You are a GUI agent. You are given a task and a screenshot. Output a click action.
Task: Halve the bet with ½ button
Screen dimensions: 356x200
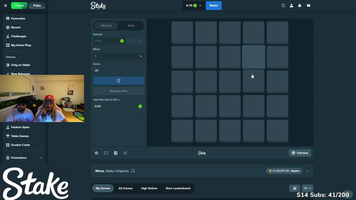(x=130, y=41)
